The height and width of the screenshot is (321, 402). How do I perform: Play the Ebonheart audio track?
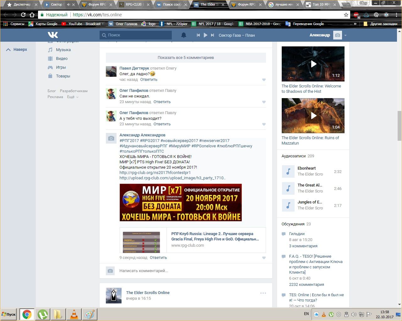[x=288, y=171]
